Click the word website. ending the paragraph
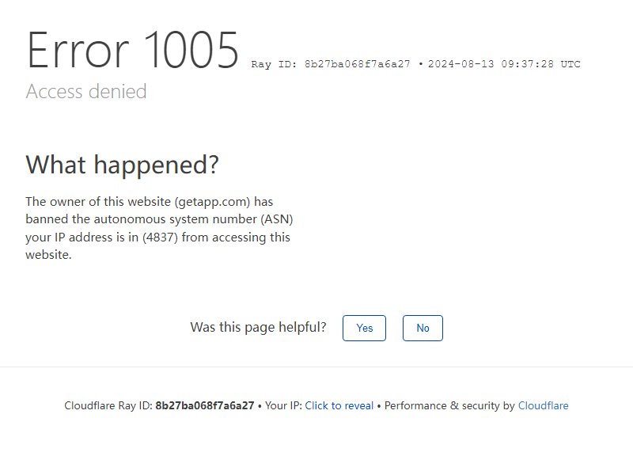This screenshot has width=633, height=475. (48, 255)
